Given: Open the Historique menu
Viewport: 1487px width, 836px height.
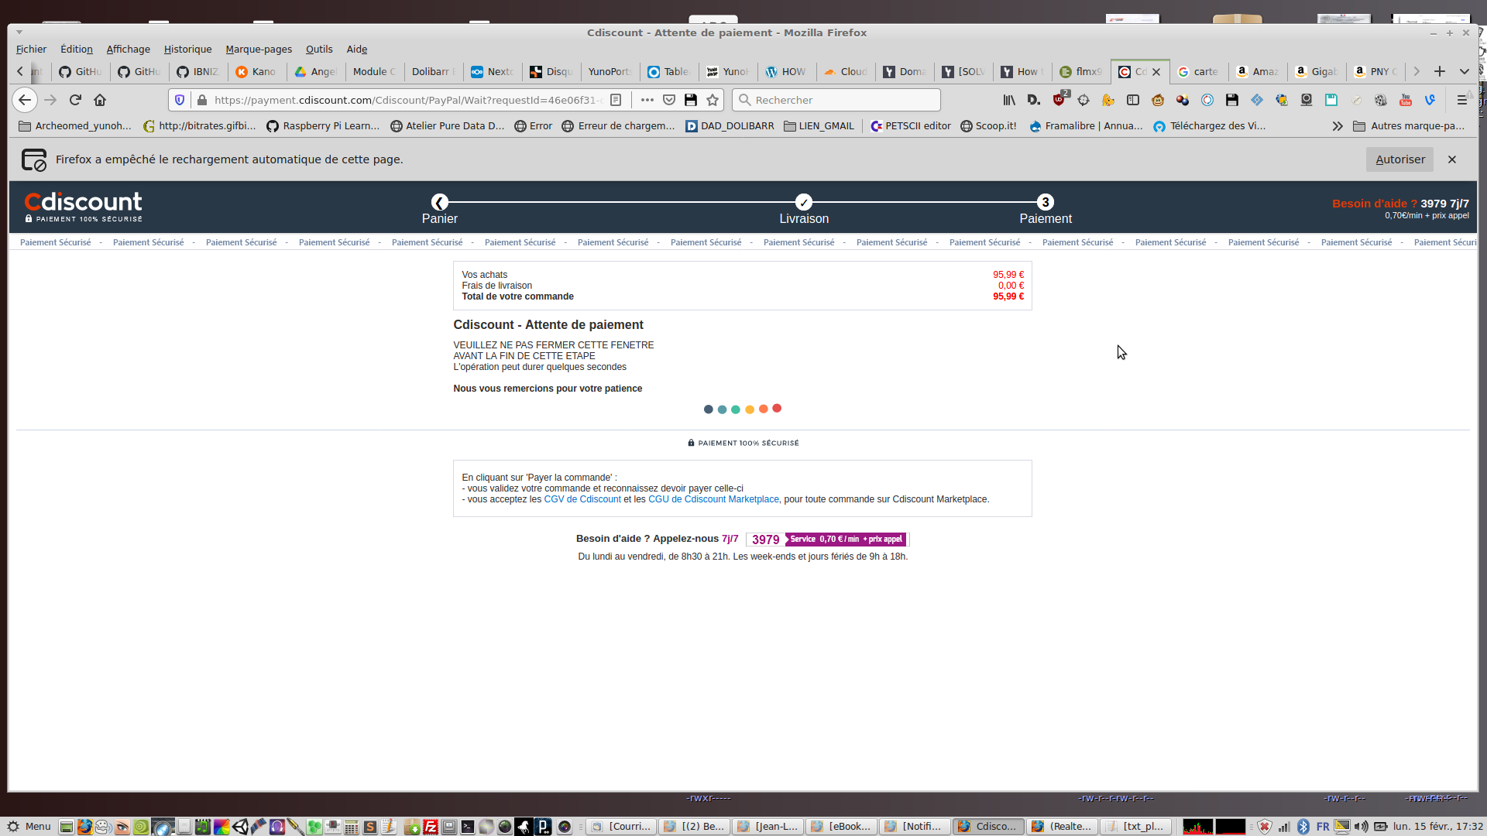Looking at the screenshot, I should click(187, 49).
